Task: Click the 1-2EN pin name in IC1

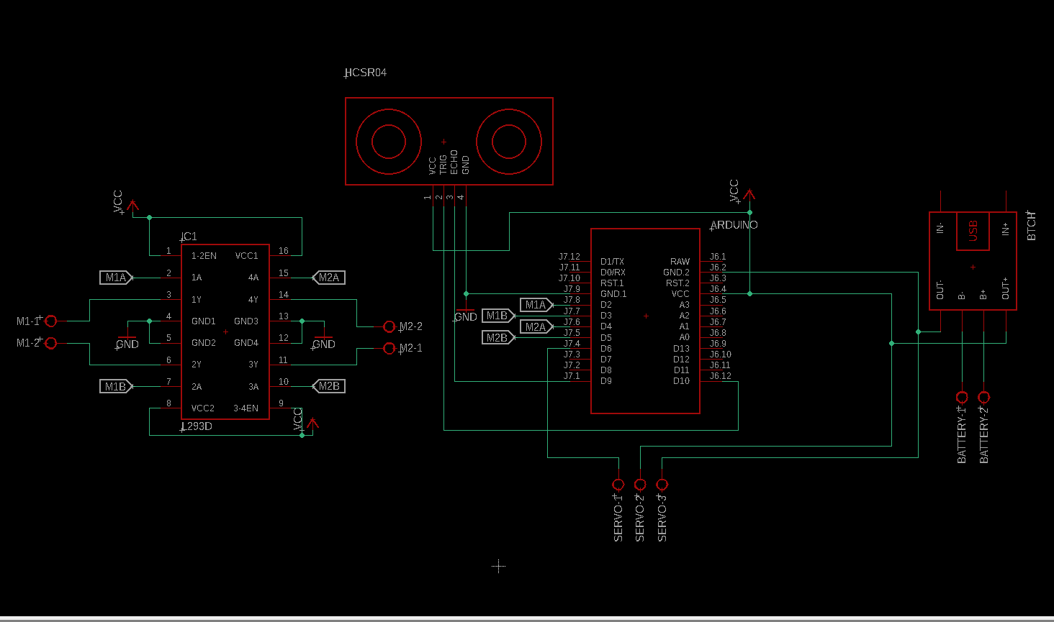Action: coord(204,256)
